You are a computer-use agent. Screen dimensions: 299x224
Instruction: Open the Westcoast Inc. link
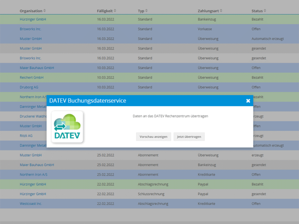pyautogui.click(x=31, y=204)
